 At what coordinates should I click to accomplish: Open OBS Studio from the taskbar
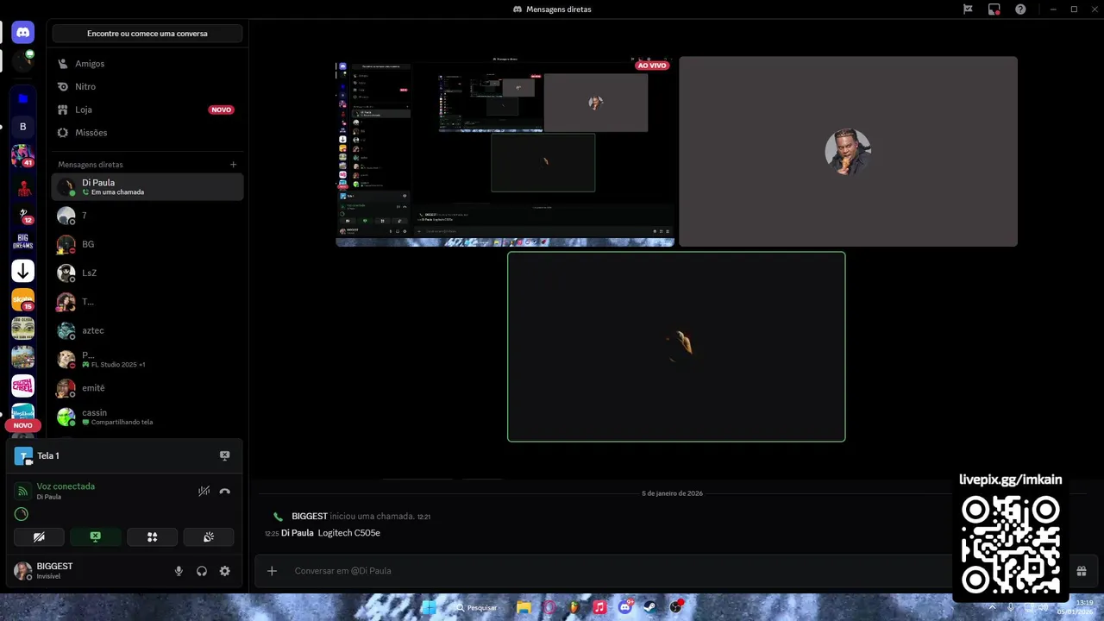[675, 607]
